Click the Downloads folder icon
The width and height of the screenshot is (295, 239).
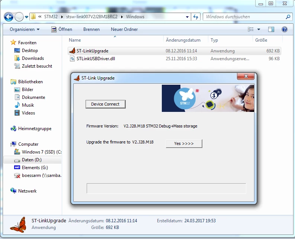coord(17,58)
